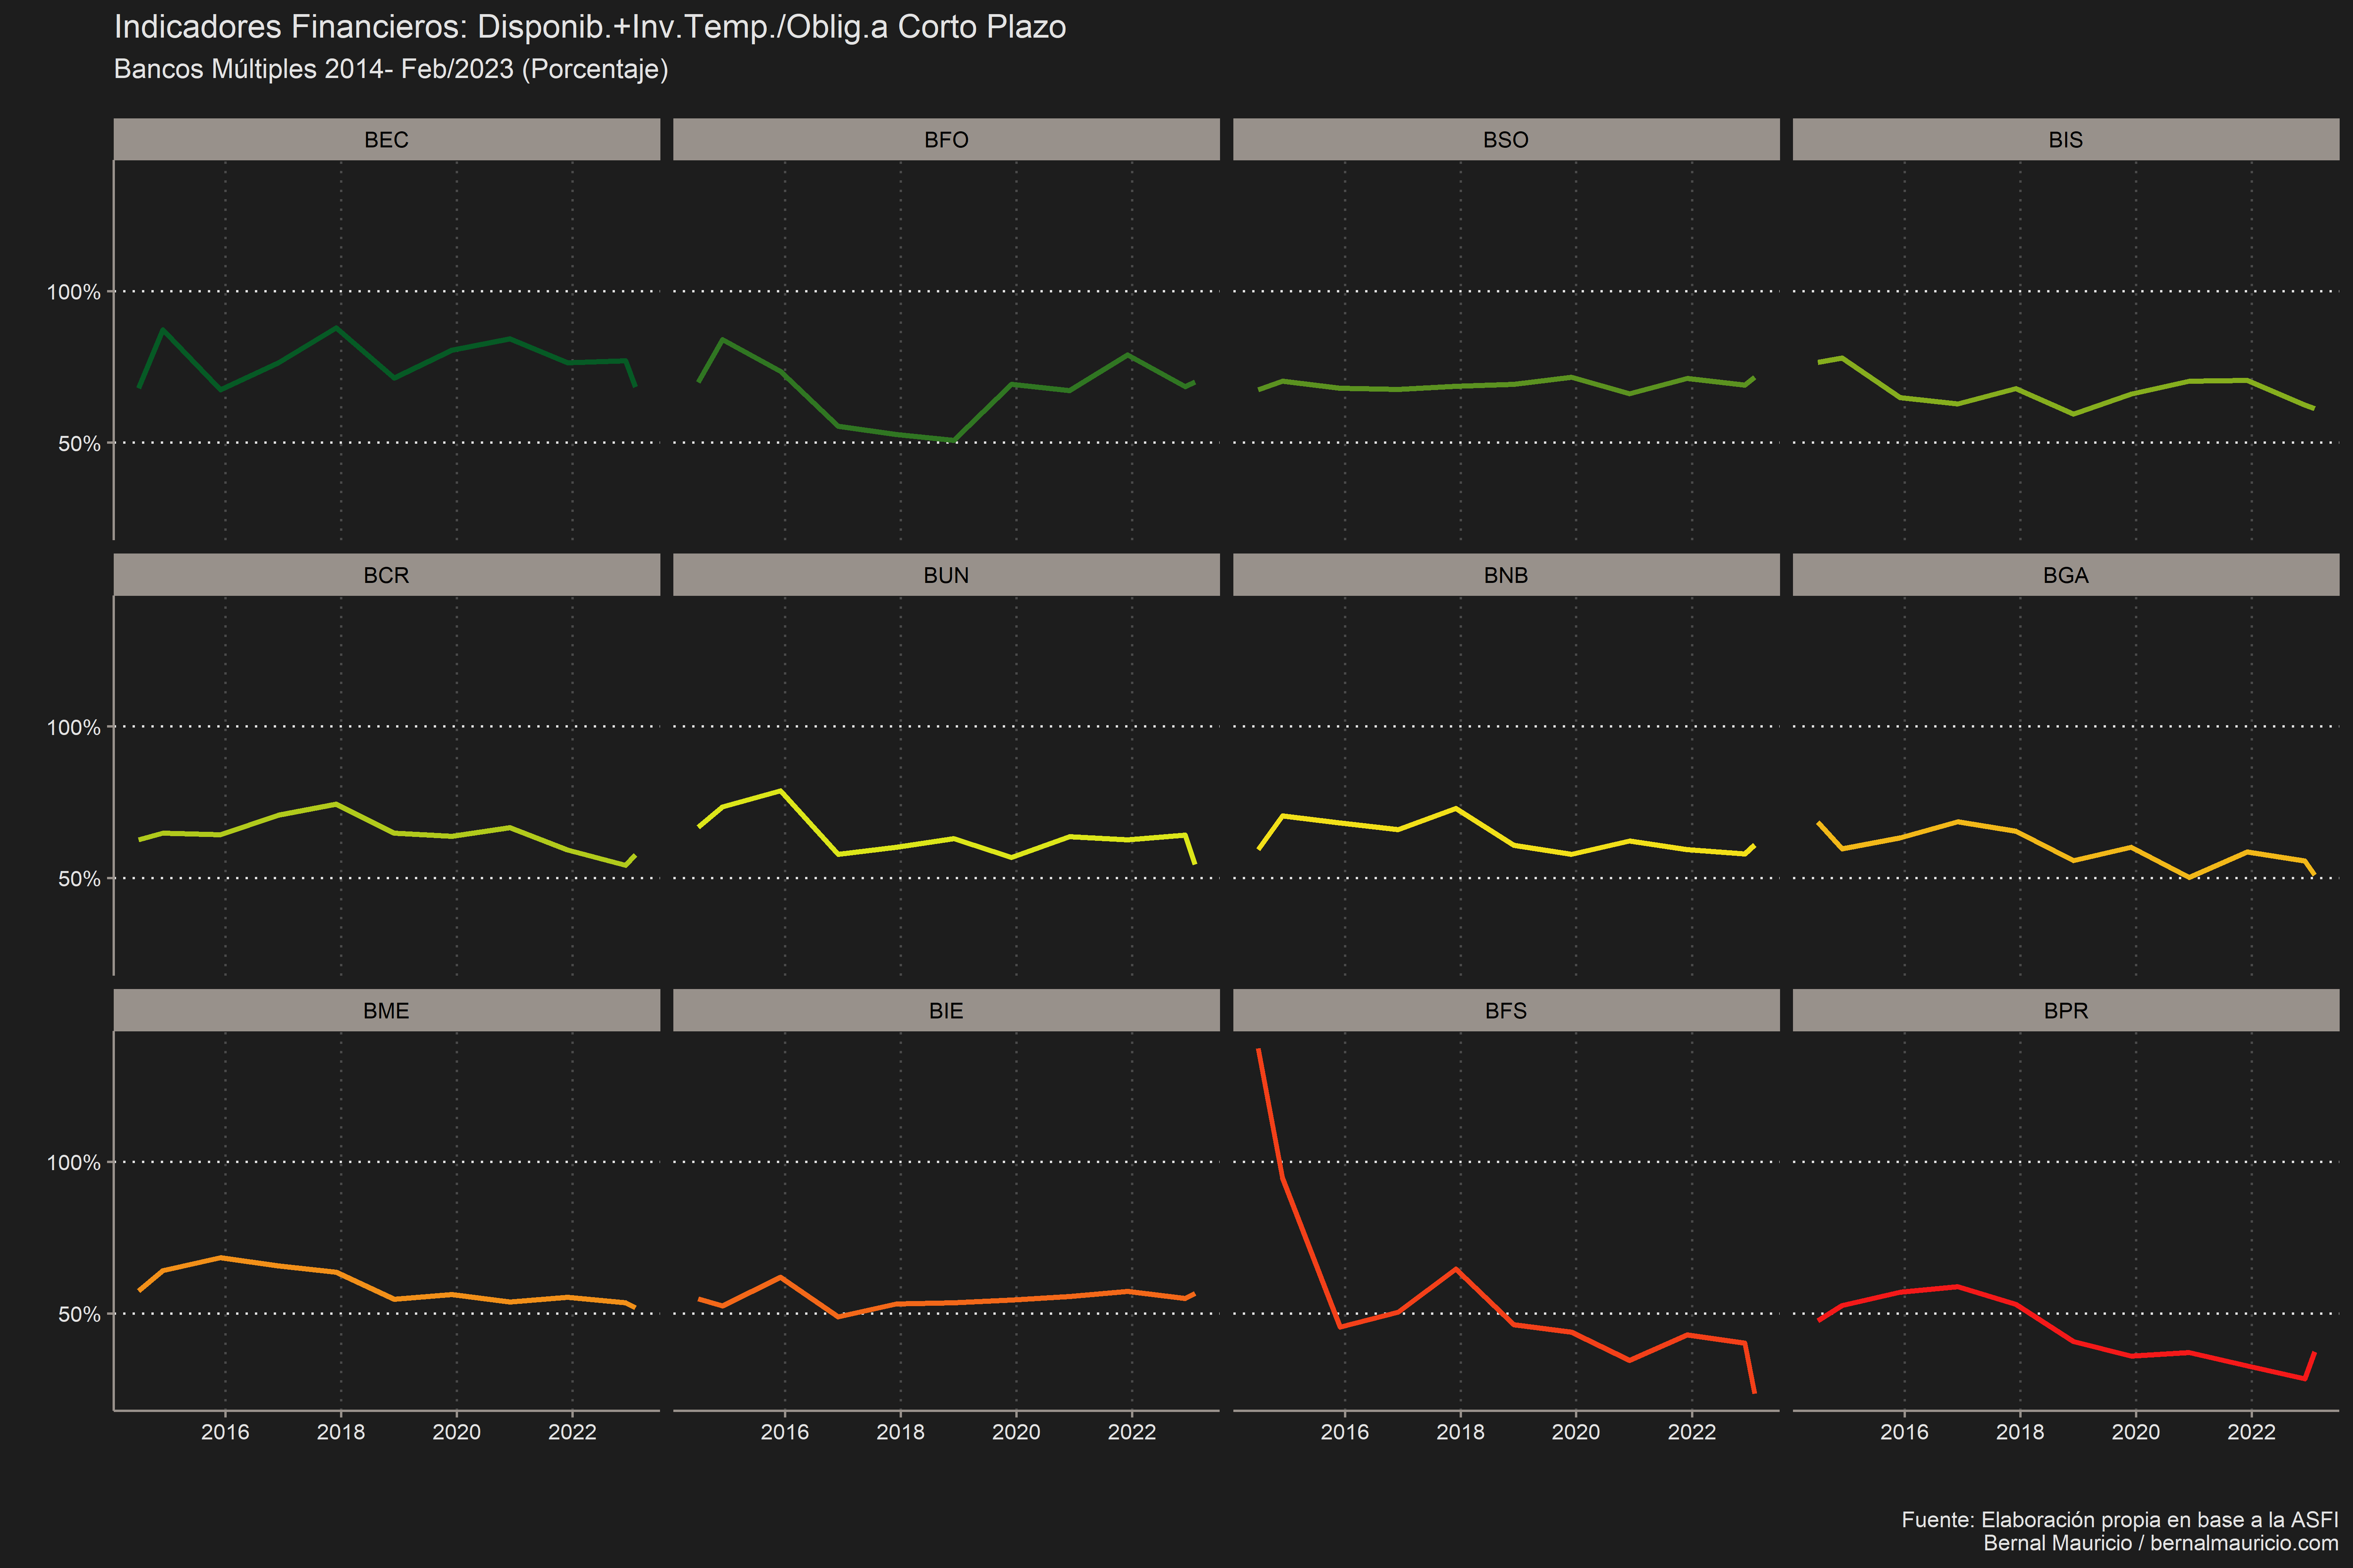Click 2016 label under BFS panel
The height and width of the screenshot is (1568, 2353).
pos(1345,1432)
